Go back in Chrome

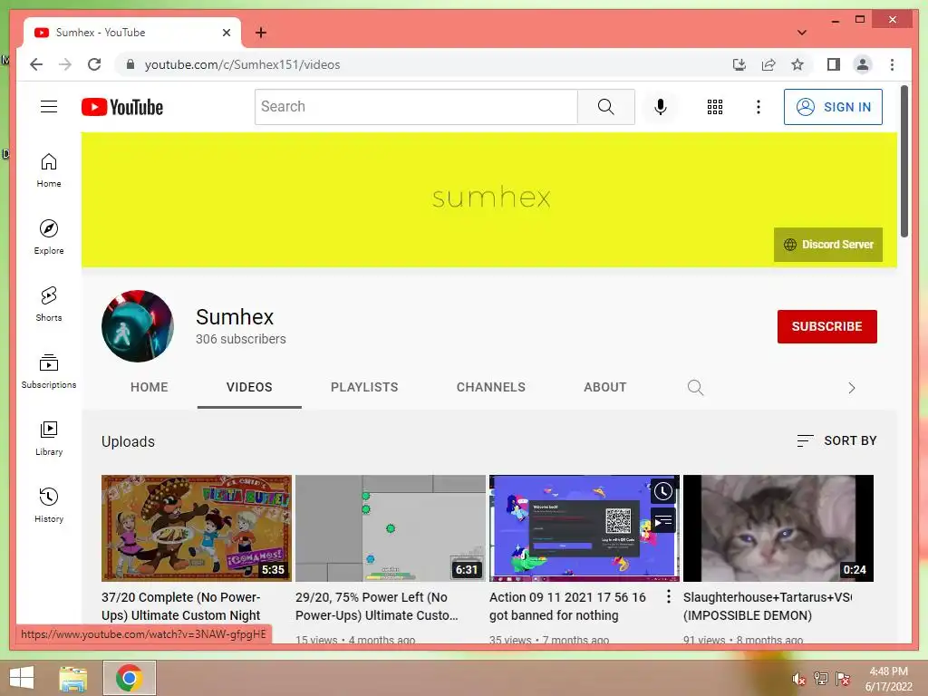[x=36, y=64]
